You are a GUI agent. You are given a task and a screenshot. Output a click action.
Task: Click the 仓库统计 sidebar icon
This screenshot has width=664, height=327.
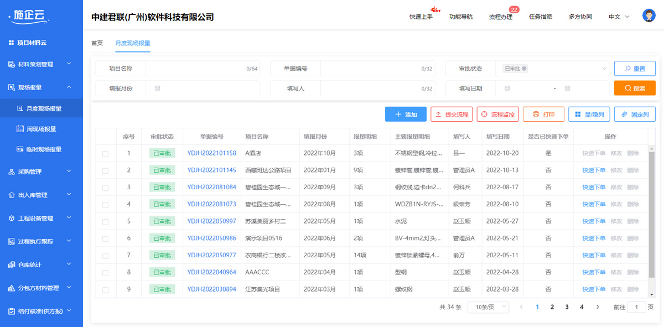12,265
